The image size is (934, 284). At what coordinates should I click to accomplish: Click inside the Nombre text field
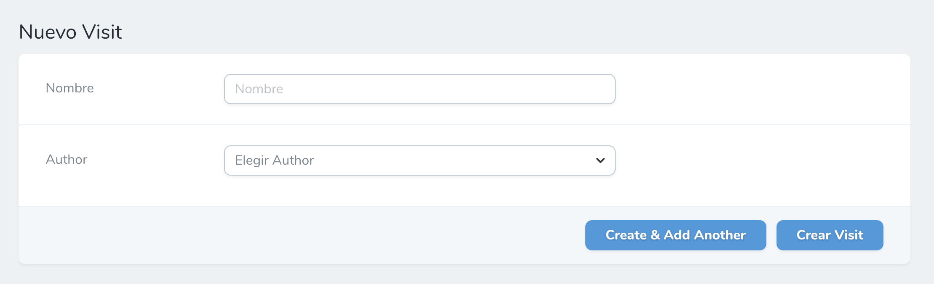[419, 89]
